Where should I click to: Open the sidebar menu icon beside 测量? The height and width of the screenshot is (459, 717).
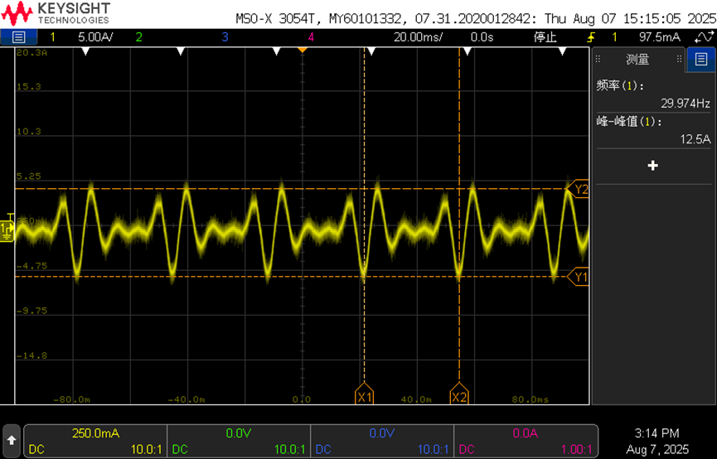701,59
